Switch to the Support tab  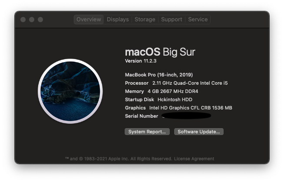pos(172,20)
